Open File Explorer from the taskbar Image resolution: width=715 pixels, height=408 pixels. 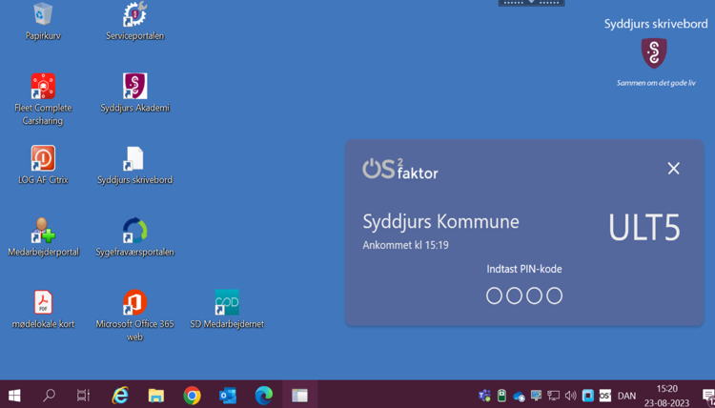[x=155, y=395]
